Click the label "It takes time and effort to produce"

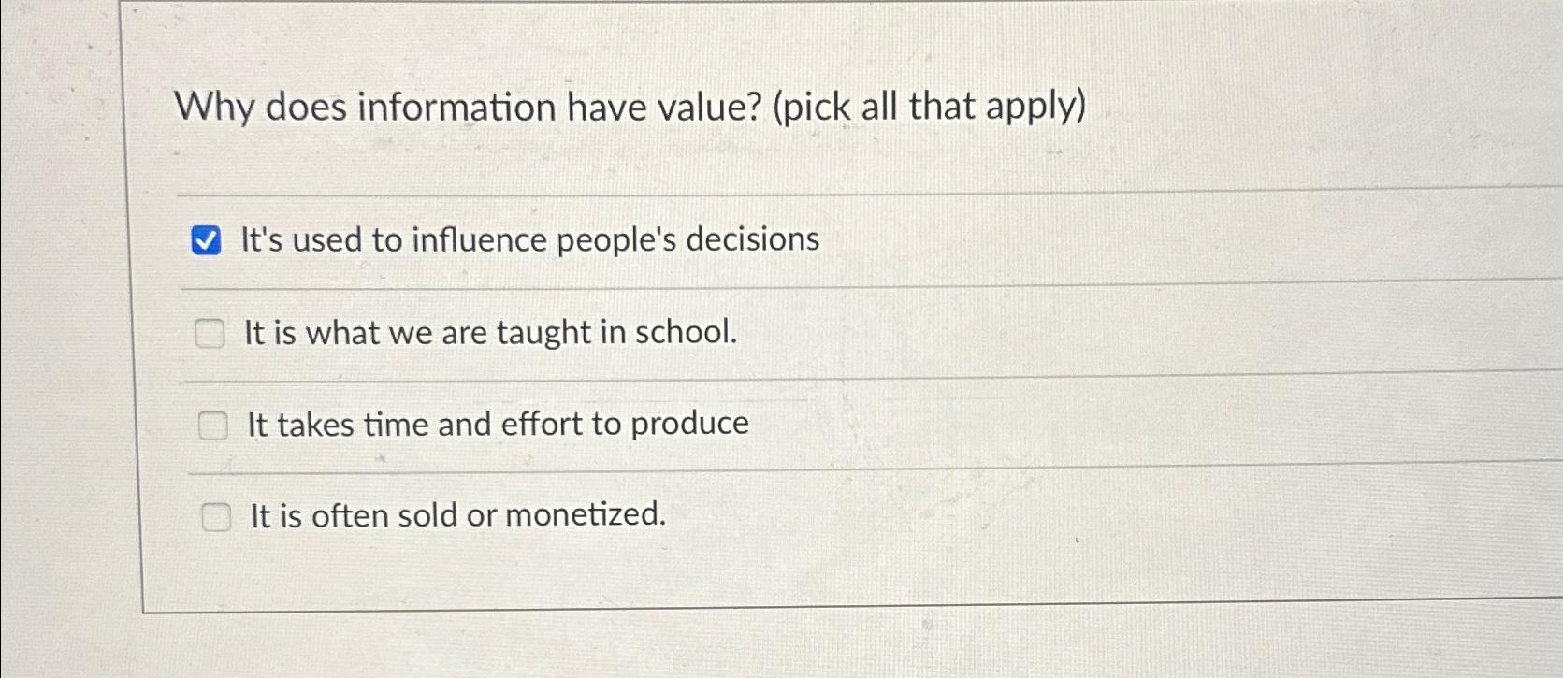496,424
